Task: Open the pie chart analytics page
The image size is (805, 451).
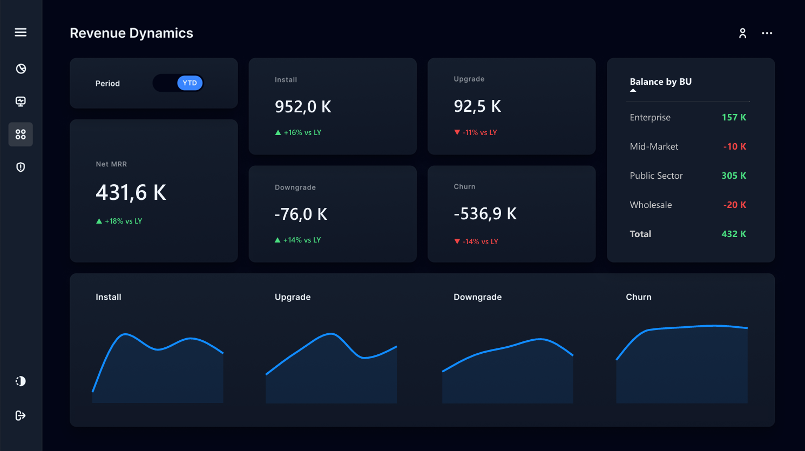Action: (21, 69)
